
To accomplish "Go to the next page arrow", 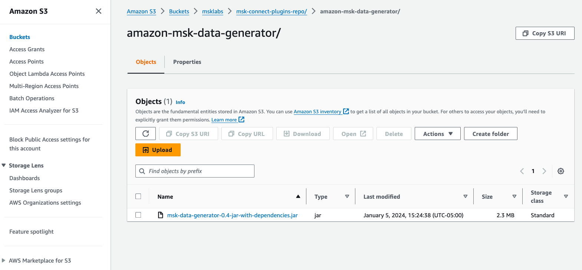I will point(544,171).
